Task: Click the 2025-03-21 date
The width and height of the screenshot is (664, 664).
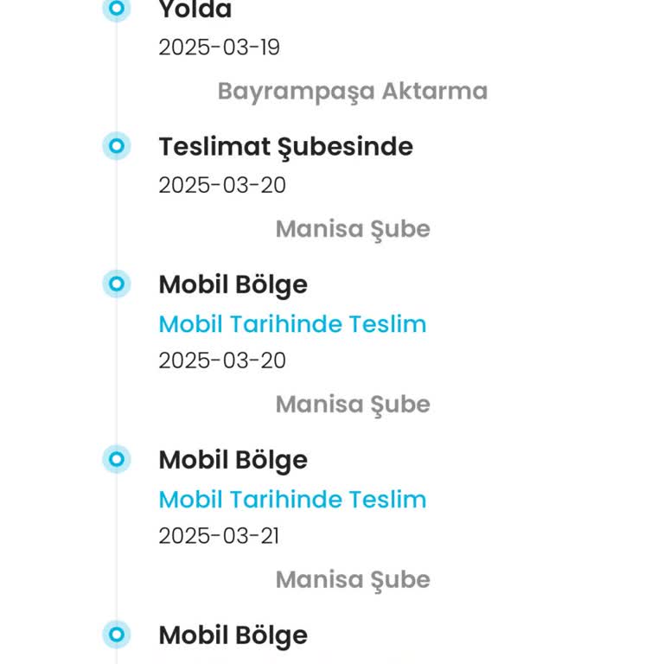Action: 219,536
